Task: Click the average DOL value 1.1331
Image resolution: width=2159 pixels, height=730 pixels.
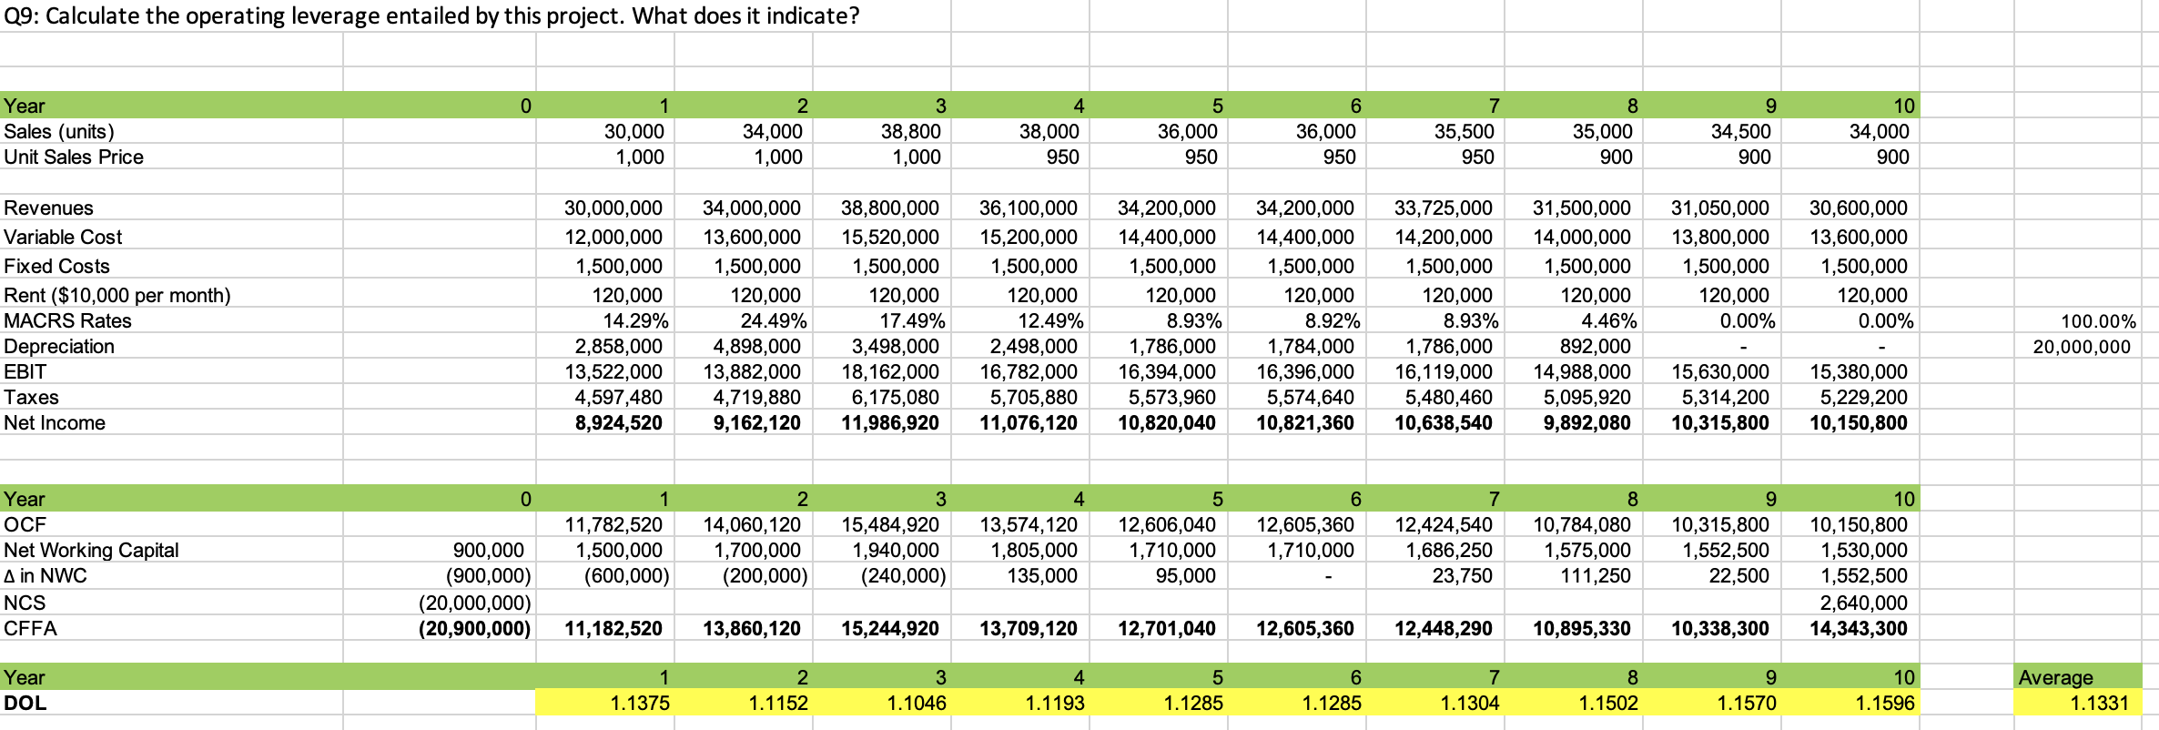Action: tap(2078, 703)
